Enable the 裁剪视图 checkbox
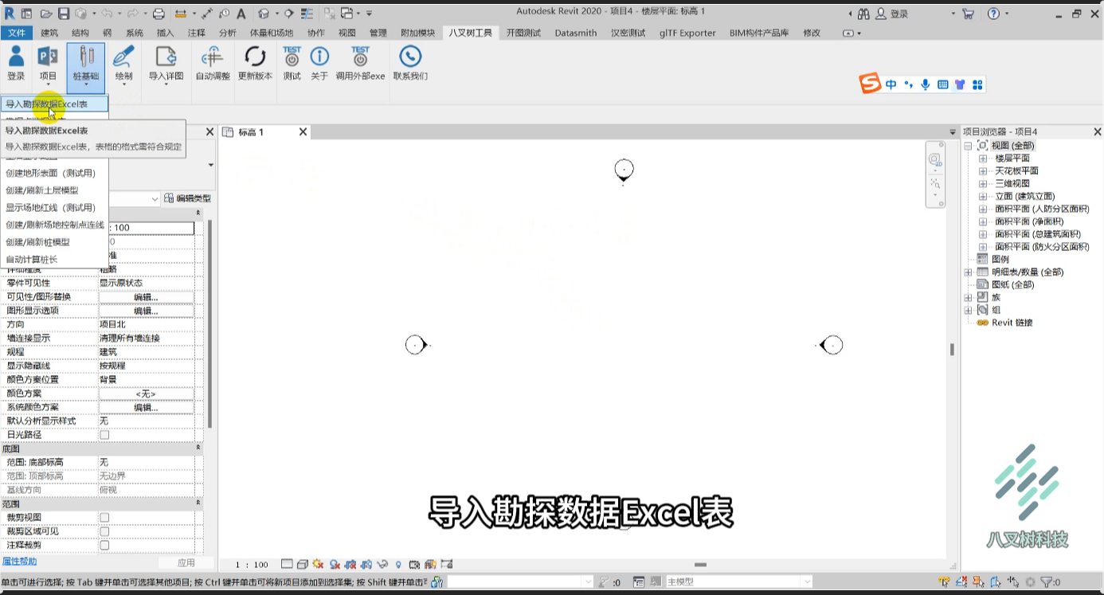This screenshot has height=595, width=1104. 104,518
